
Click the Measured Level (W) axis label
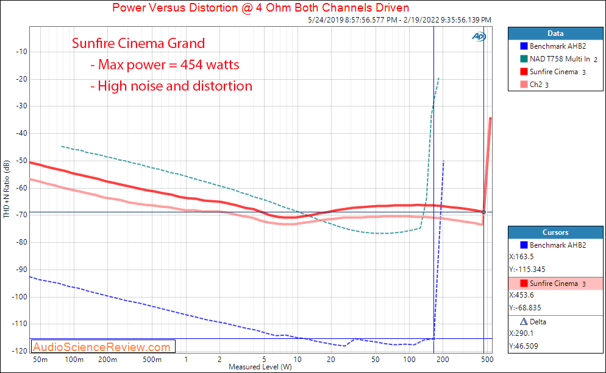click(260, 366)
